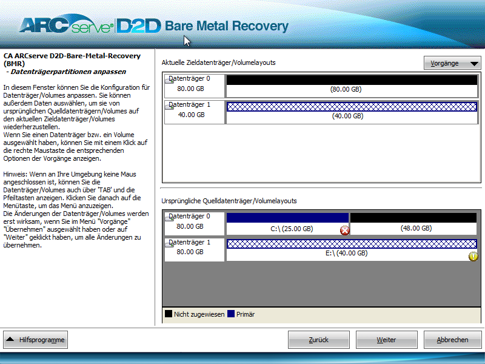The width and height of the screenshot is (485, 364).
Task: Select the source C:\ (25.00 GB) volume
Action: click(x=287, y=224)
